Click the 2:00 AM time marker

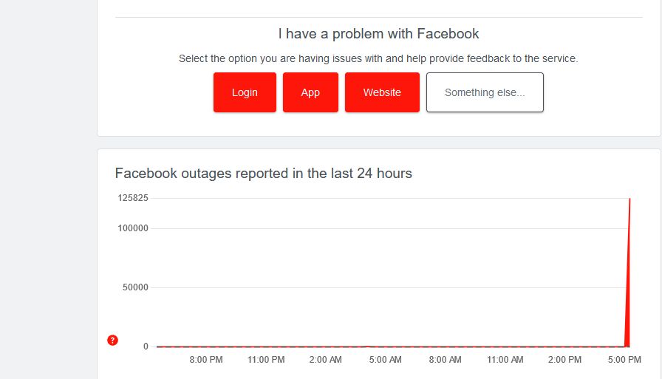[326, 360]
